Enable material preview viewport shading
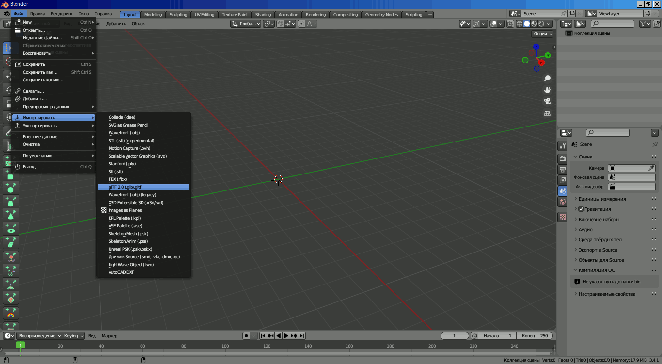Viewport: 662px width, 364px height. pos(534,24)
